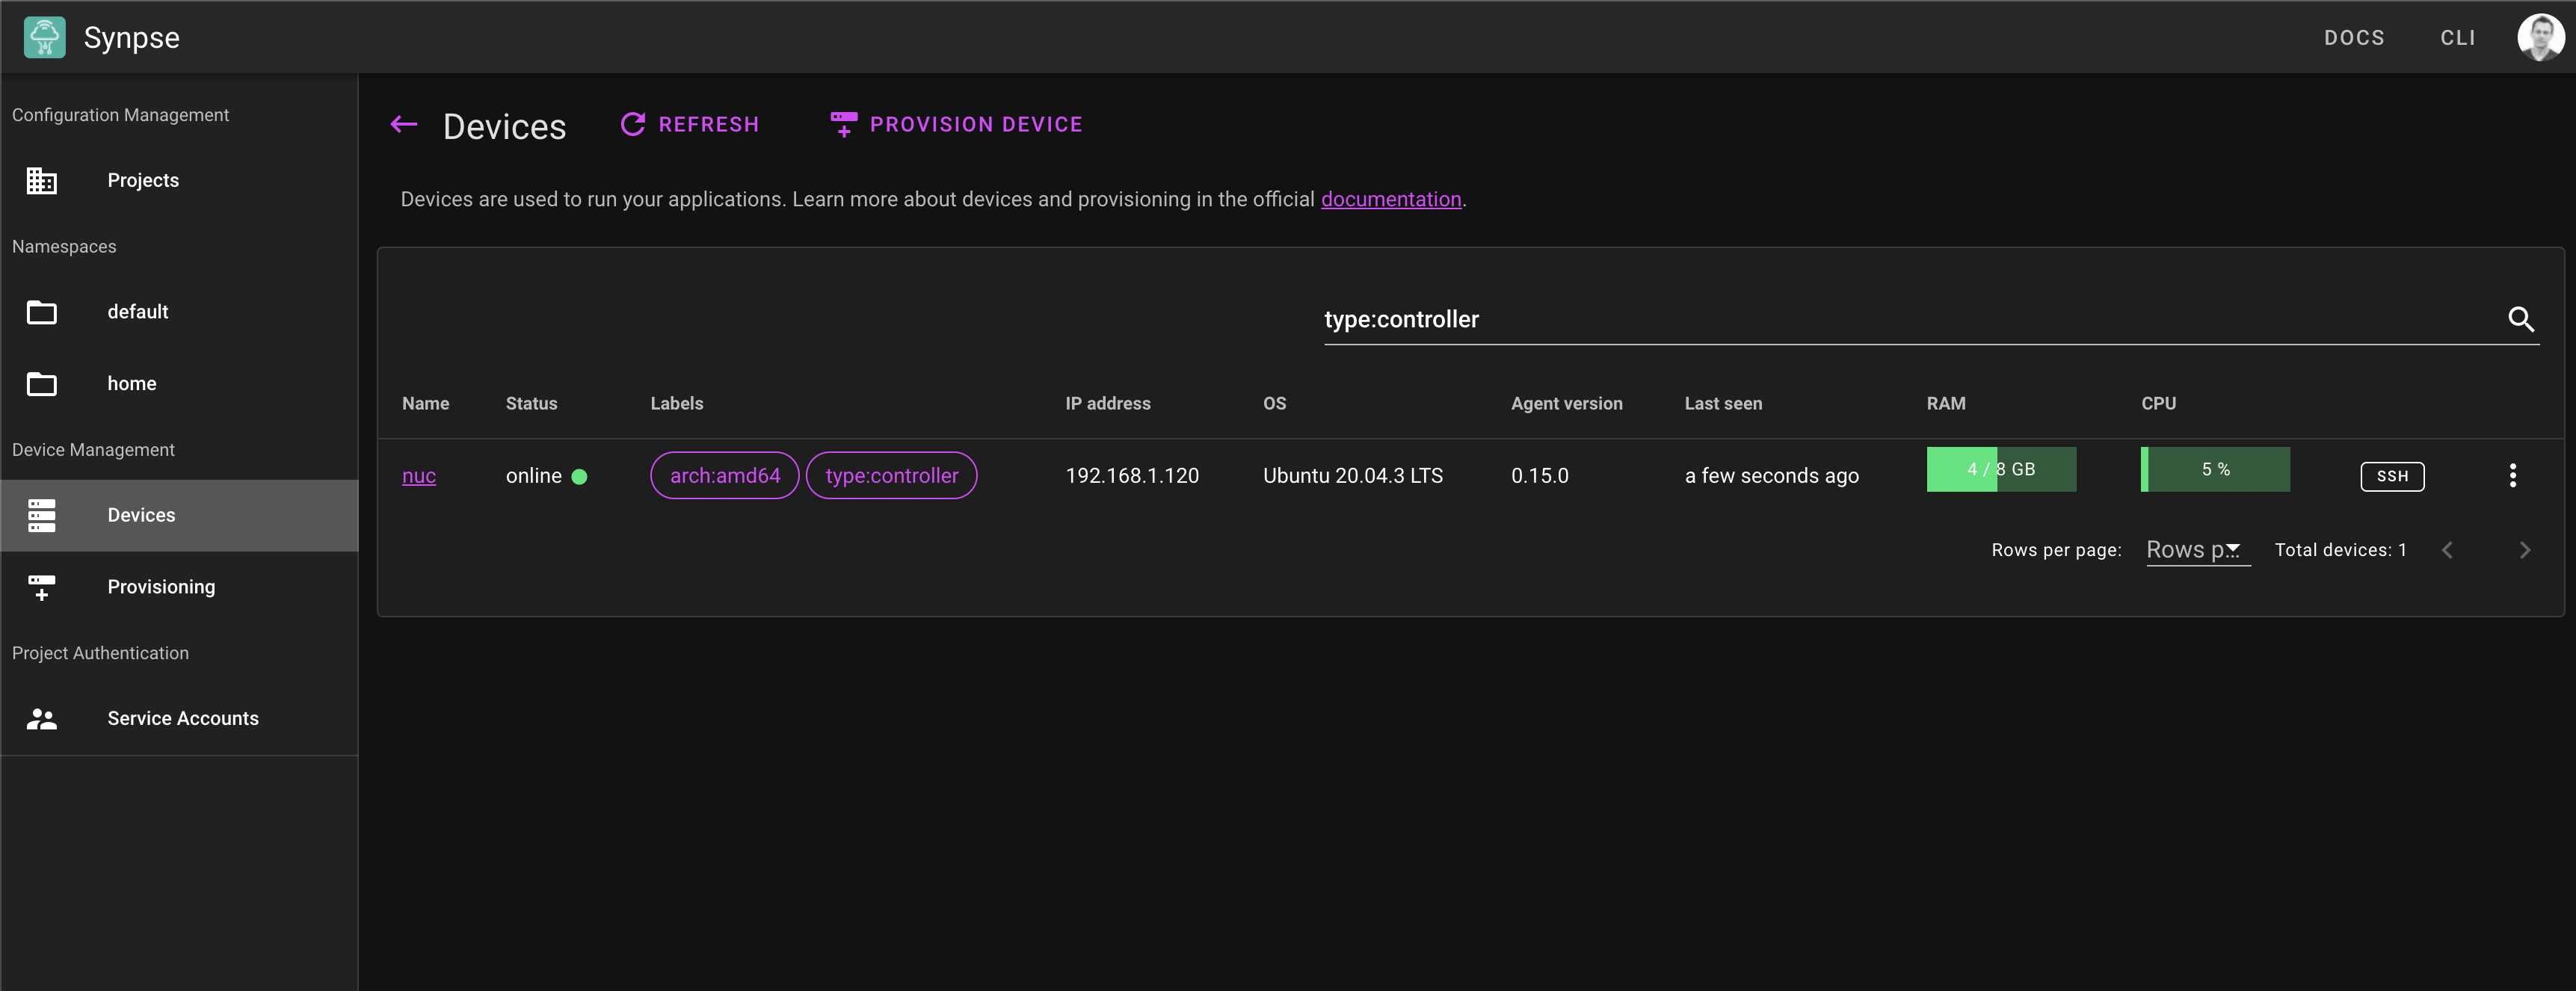Click the search magnifier icon
This screenshot has width=2576, height=991.
point(2520,319)
